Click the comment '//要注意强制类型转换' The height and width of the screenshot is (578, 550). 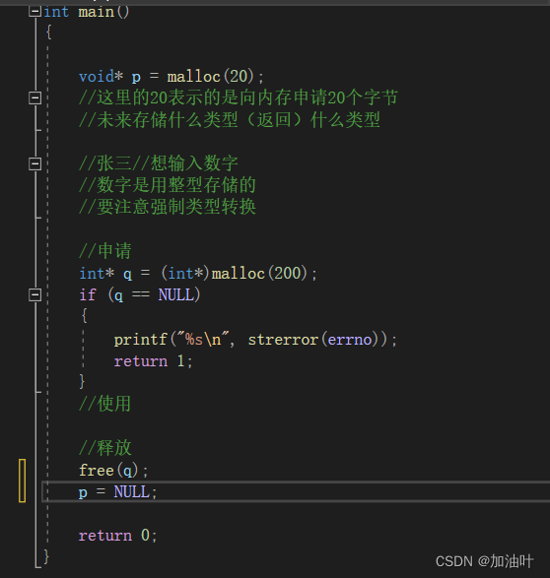(x=168, y=207)
